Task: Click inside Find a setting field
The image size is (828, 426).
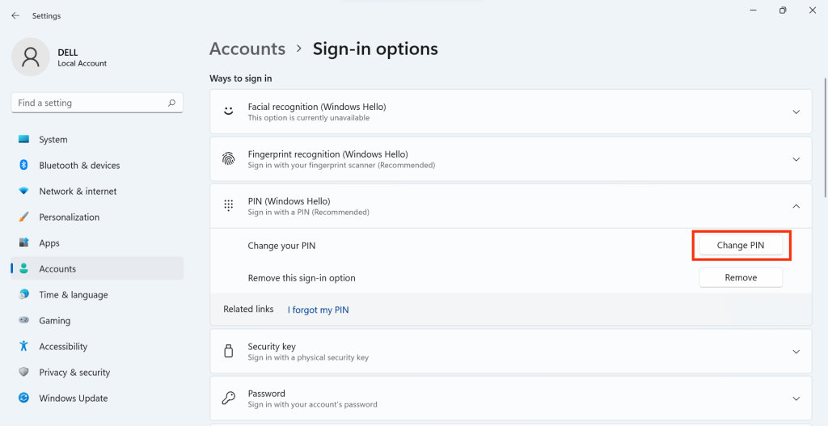Action: tap(97, 103)
